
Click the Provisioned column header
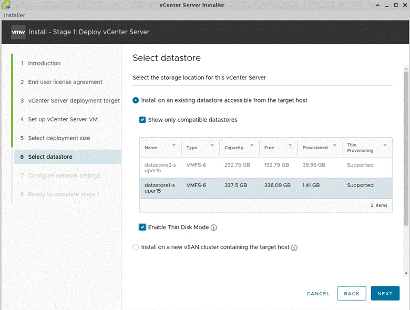pos(315,148)
